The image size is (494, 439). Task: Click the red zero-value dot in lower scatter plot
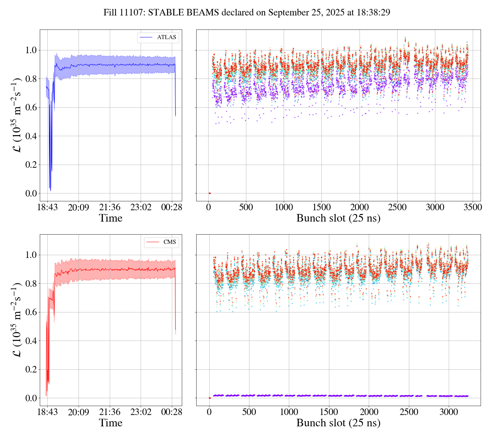[210, 398]
